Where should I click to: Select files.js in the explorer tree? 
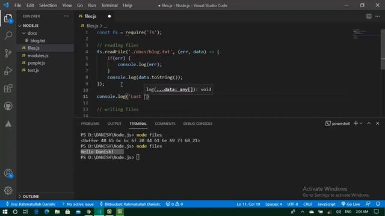coord(34,48)
